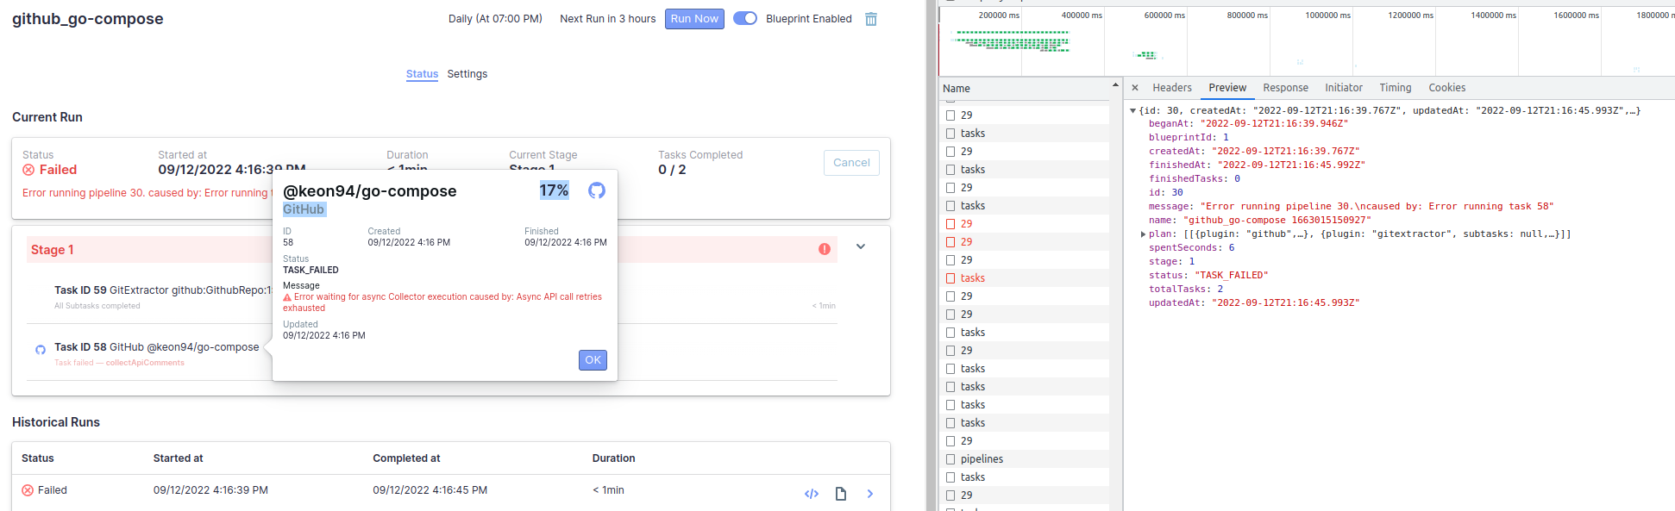
Task: Click the Cancel button in Current Run
Action: coord(851,163)
